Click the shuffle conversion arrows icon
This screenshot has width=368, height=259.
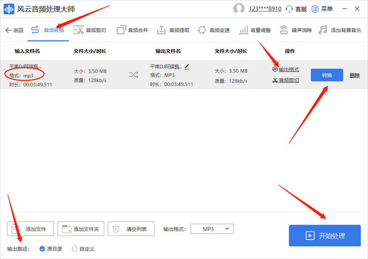click(x=133, y=75)
